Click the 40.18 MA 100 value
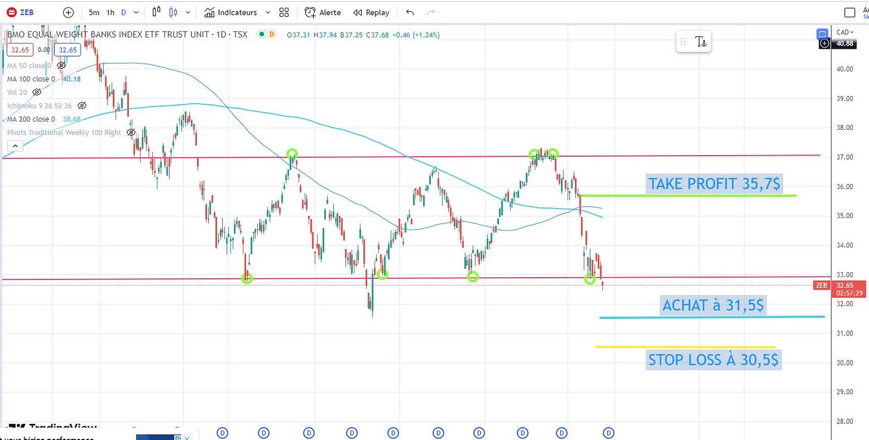Screen dimensions: 869x440 72,79
